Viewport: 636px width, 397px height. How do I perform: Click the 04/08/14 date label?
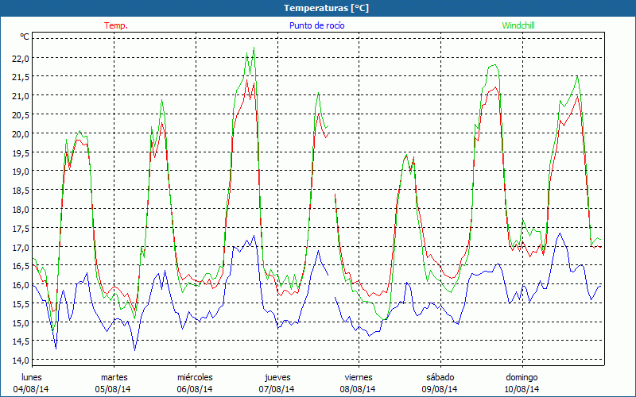[32, 389]
